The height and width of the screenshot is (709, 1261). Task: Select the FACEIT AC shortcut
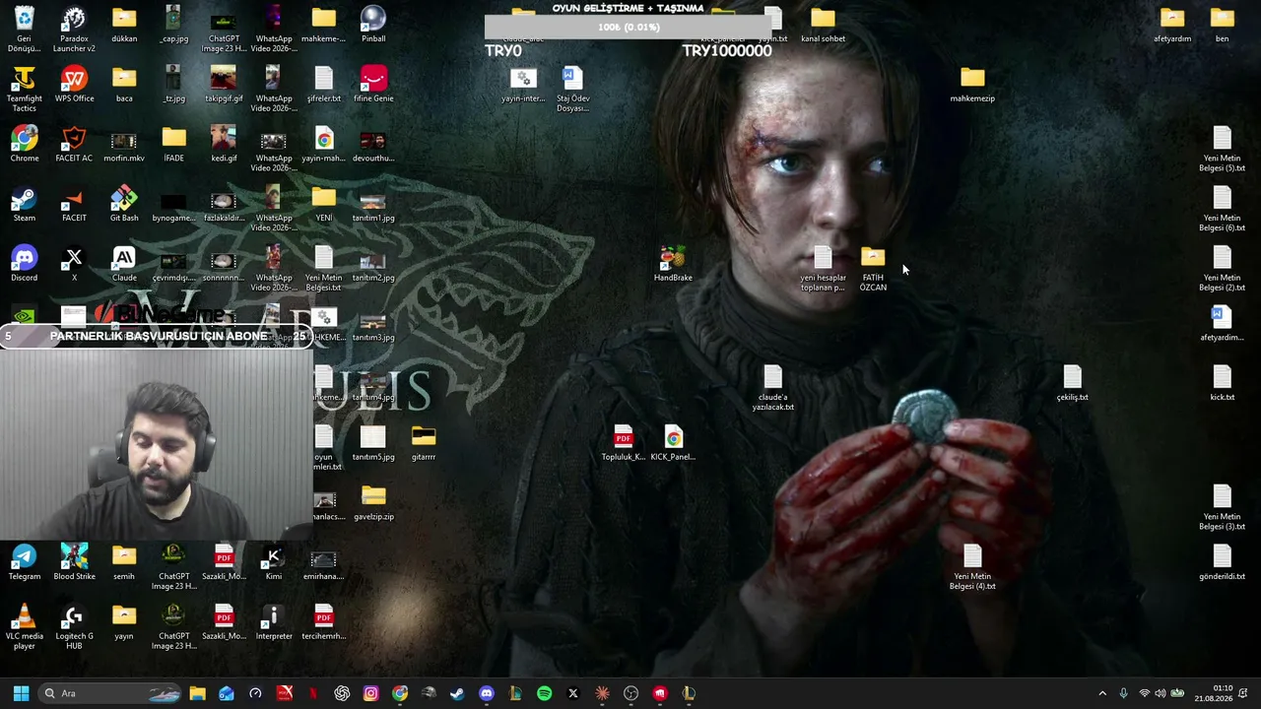tap(74, 144)
